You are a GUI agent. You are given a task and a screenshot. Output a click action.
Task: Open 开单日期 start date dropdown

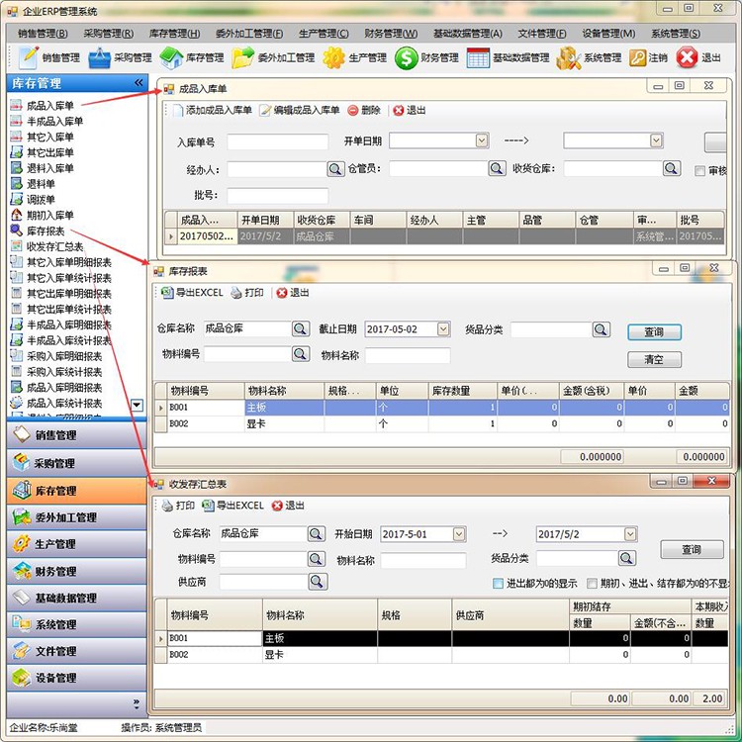pyautogui.click(x=482, y=140)
